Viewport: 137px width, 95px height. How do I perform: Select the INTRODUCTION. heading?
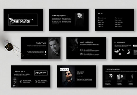[x=59, y=16]
